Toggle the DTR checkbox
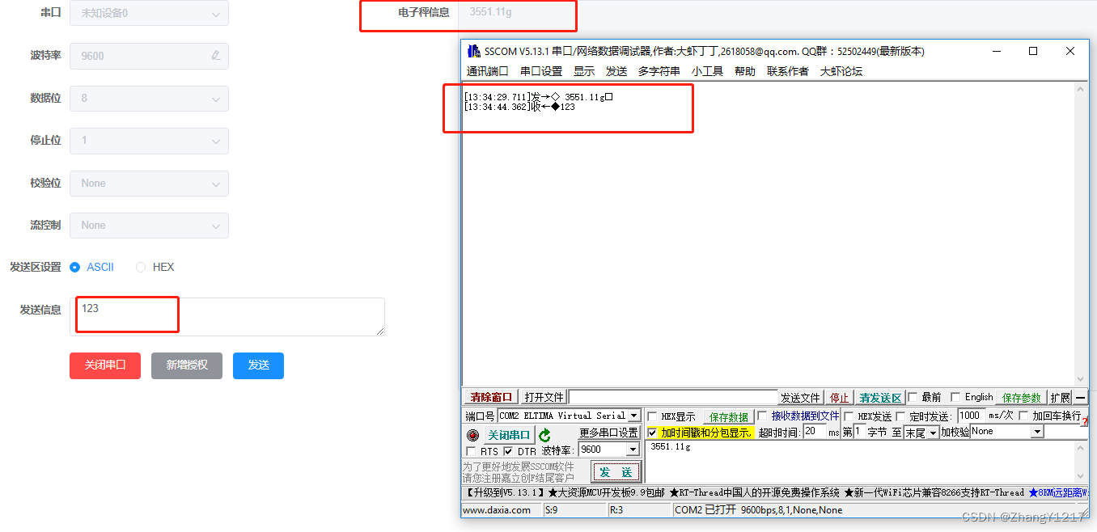Screen dimensions: 1097x532 click(x=508, y=450)
